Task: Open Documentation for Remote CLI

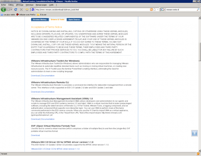Action: [x=48, y=92]
